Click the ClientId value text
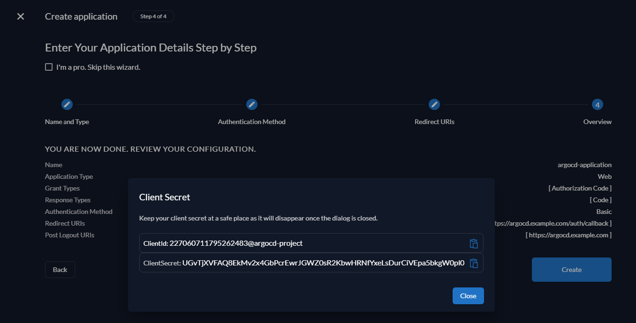This screenshot has height=323, width=636. coord(236,243)
